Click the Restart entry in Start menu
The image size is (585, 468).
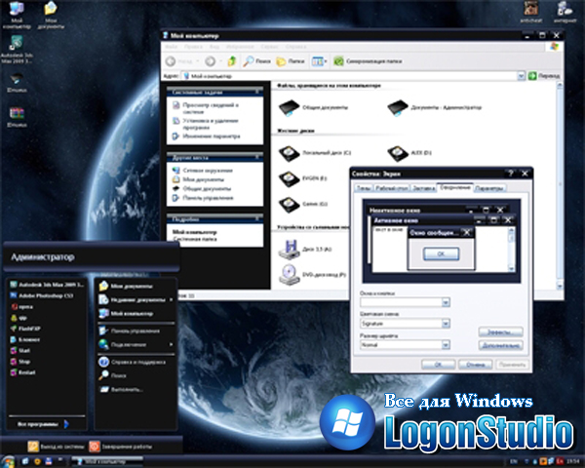point(22,372)
